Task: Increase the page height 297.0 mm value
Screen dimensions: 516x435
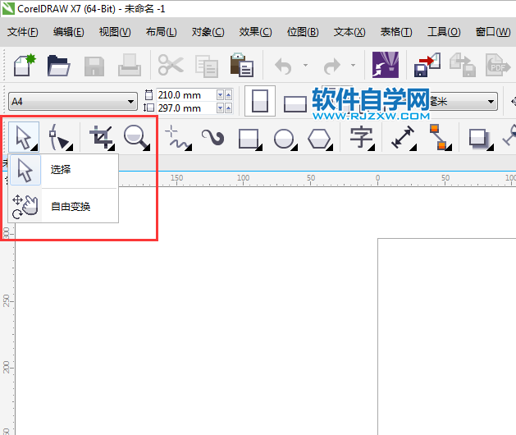Action: (x=228, y=108)
